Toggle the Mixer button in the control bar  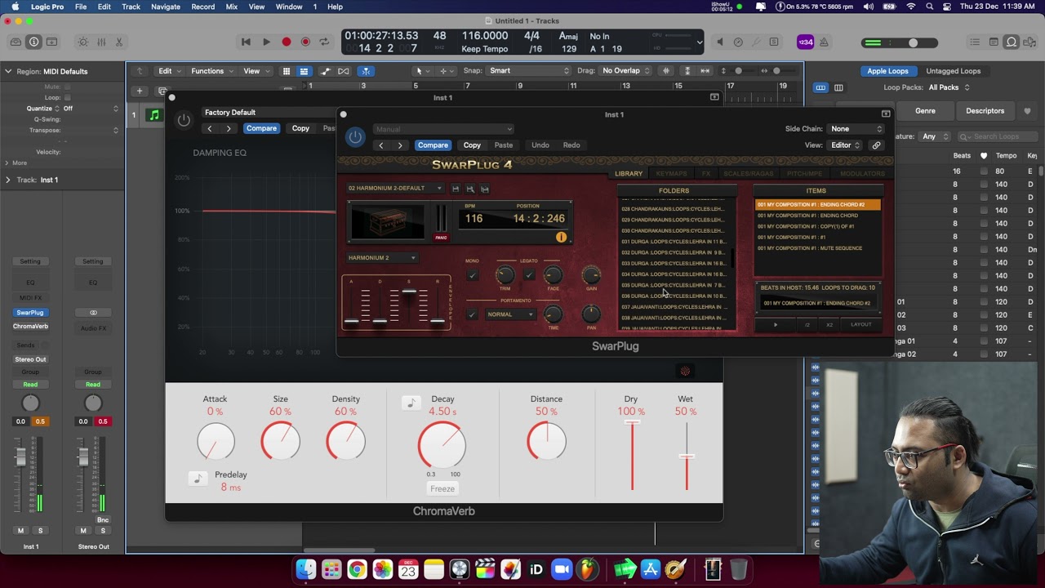click(x=101, y=42)
